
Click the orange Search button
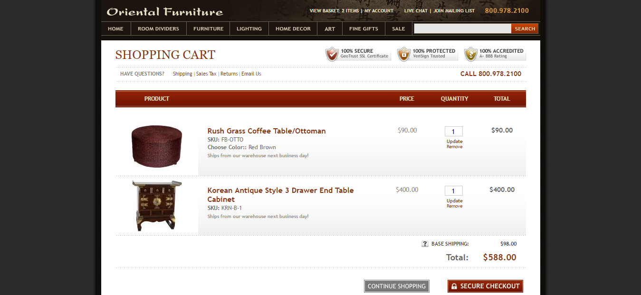[x=525, y=29]
